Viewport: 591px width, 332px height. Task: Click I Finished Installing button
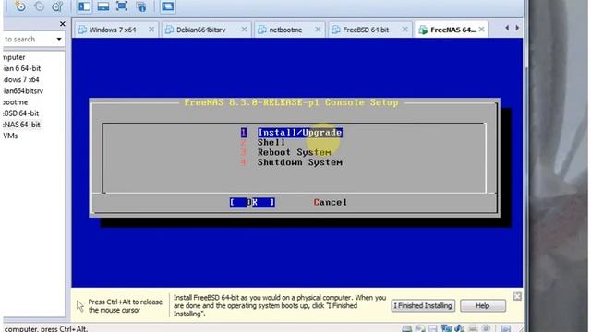[x=423, y=305]
